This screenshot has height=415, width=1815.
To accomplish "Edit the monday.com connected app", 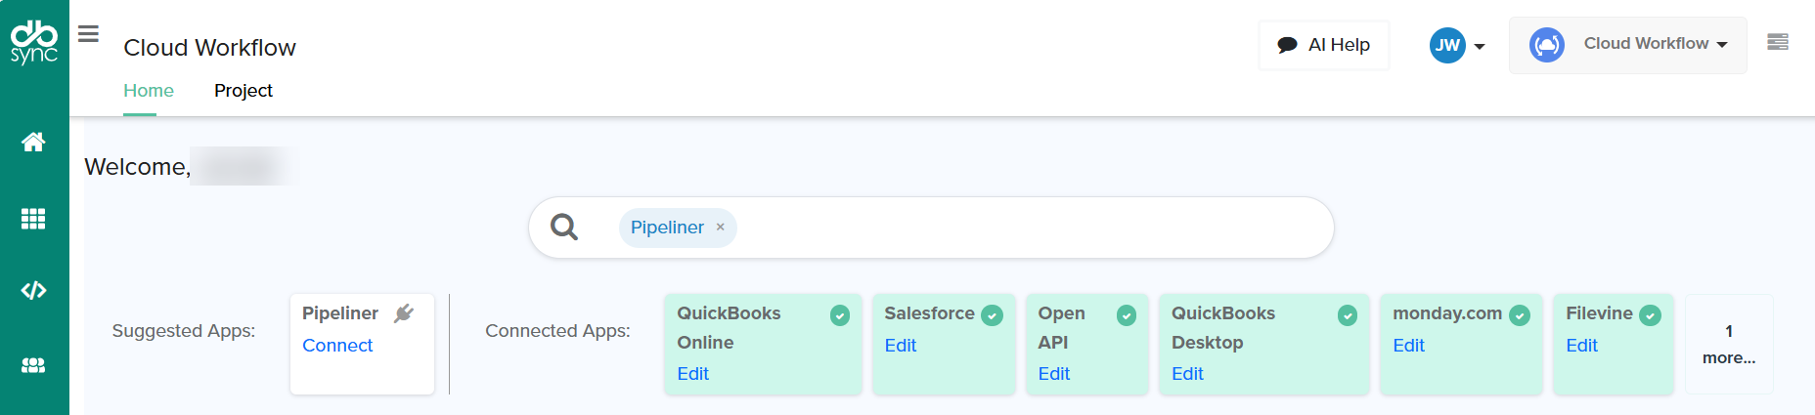I will [1408, 346].
